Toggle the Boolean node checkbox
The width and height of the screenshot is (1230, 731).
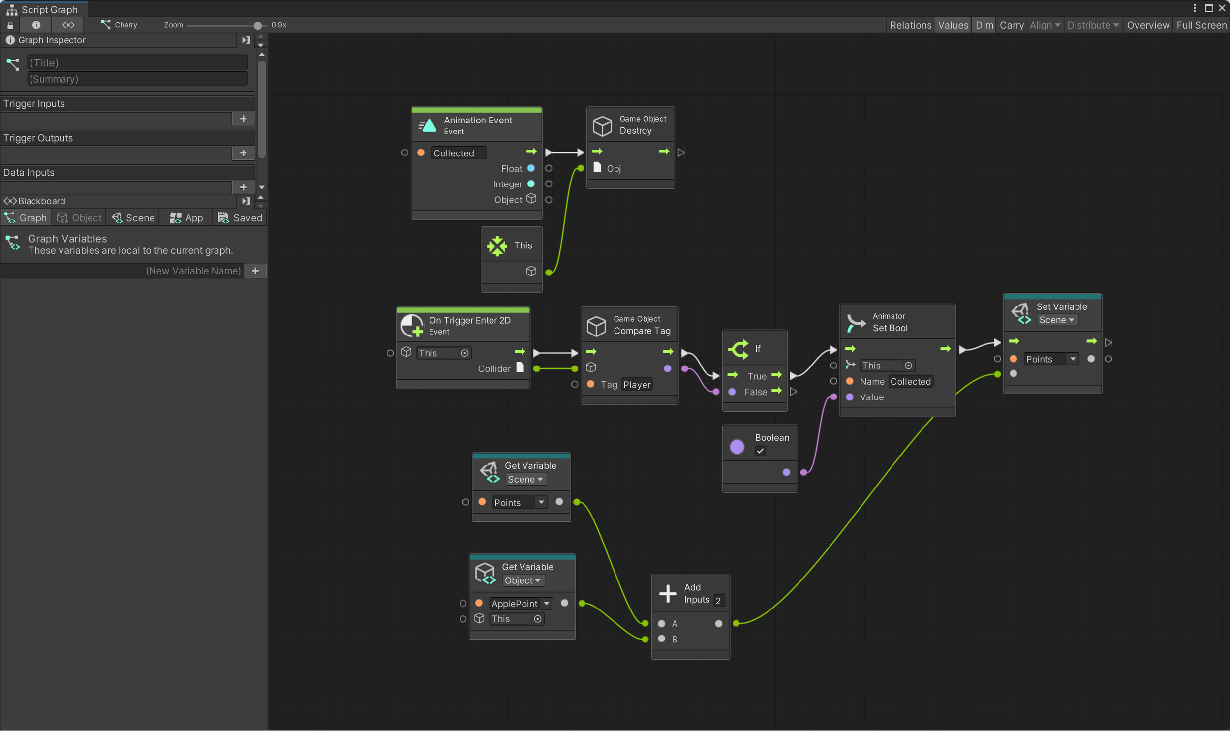click(x=760, y=451)
